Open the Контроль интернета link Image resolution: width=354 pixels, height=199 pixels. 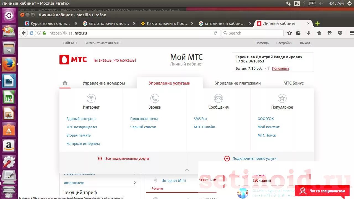[x=83, y=144]
